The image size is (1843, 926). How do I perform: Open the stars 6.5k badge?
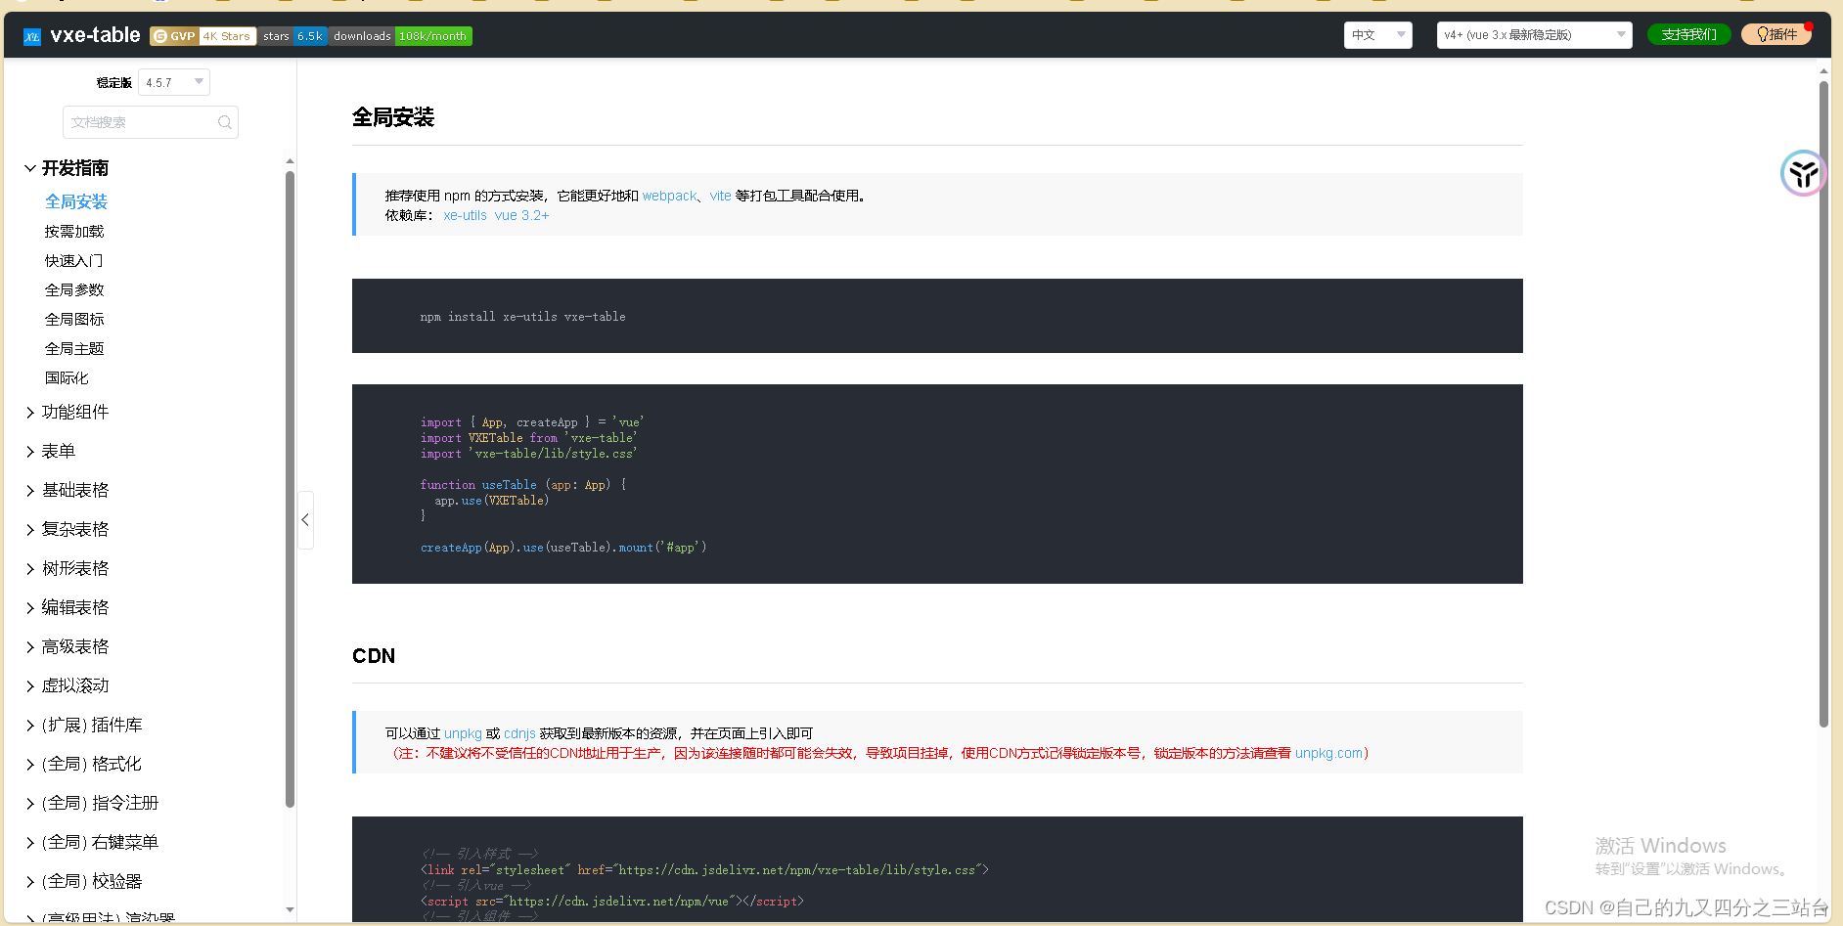pyautogui.click(x=292, y=36)
